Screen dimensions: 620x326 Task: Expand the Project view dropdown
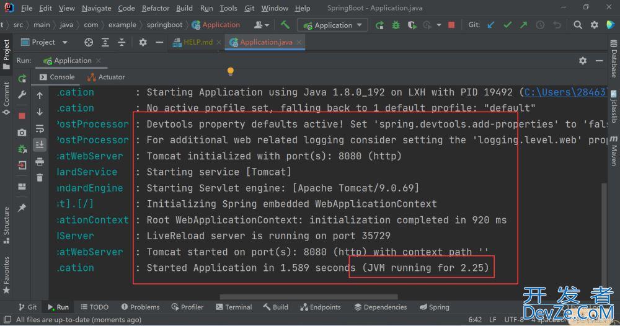click(x=65, y=42)
